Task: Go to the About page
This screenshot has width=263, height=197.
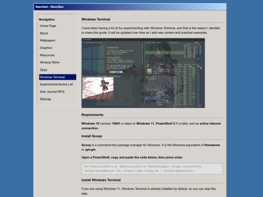Action: 44,33
